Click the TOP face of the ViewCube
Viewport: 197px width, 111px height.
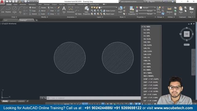coord(187,34)
